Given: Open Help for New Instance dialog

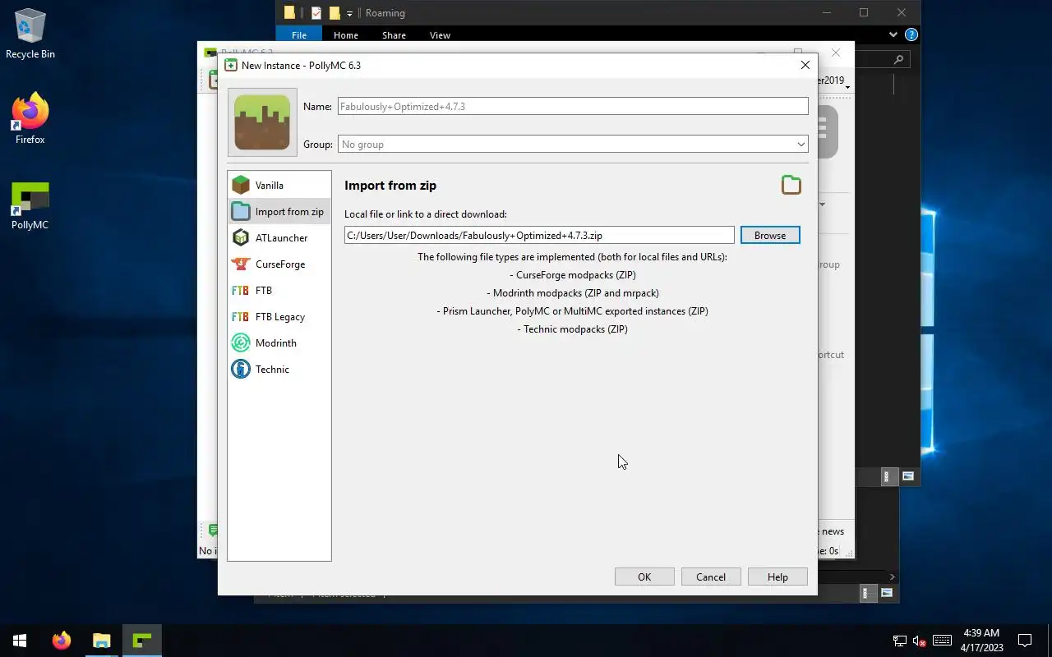Looking at the screenshot, I should (x=777, y=577).
